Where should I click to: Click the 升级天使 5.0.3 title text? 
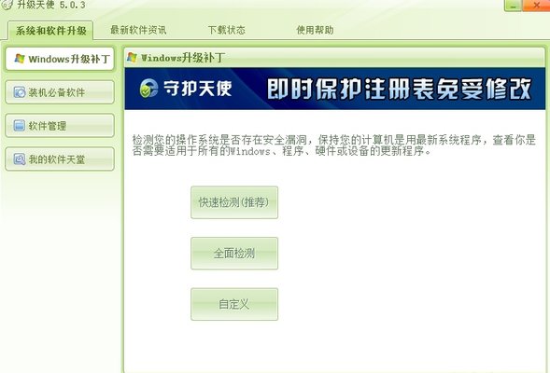pos(51,5)
